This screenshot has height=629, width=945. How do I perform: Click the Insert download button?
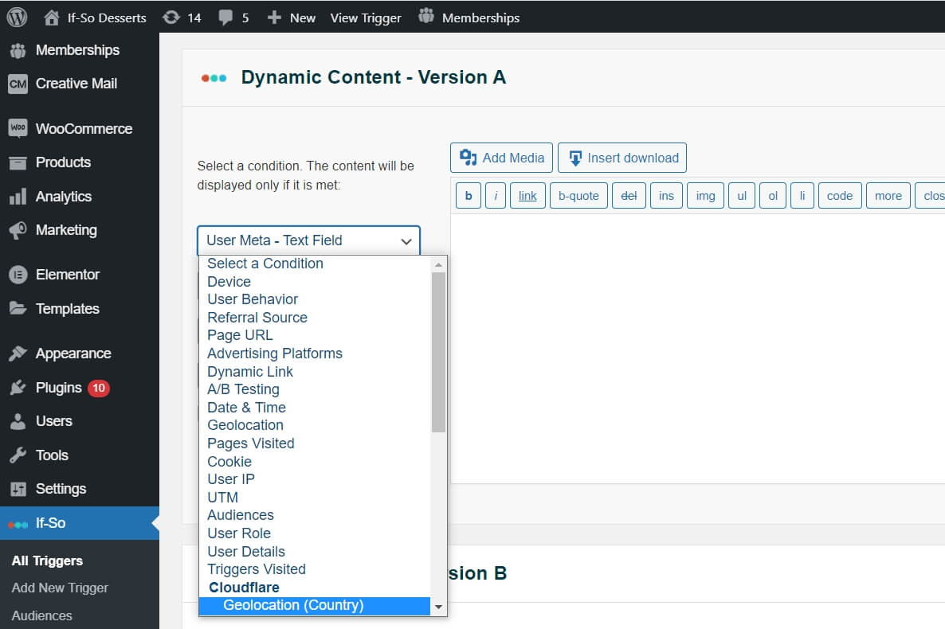pyautogui.click(x=622, y=157)
